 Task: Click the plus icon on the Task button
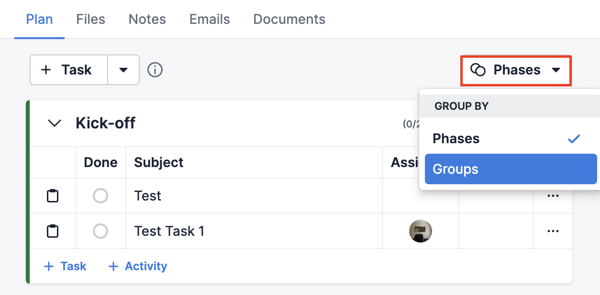pos(45,70)
